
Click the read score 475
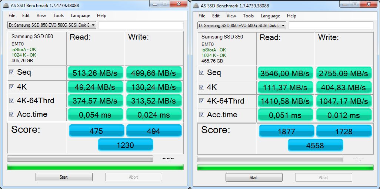pos(96,131)
